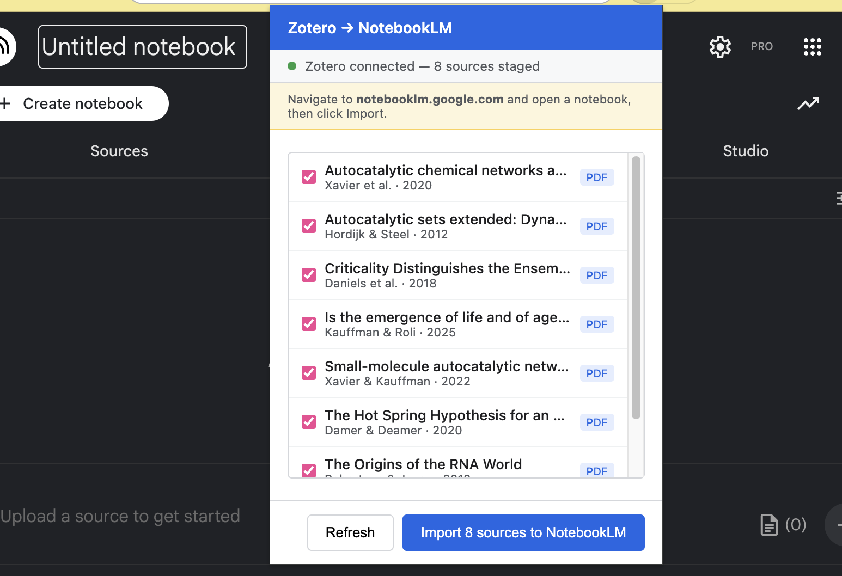Open the Google apps grid
Image resolution: width=842 pixels, height=576 pixels.
click(x=812, y=47)
